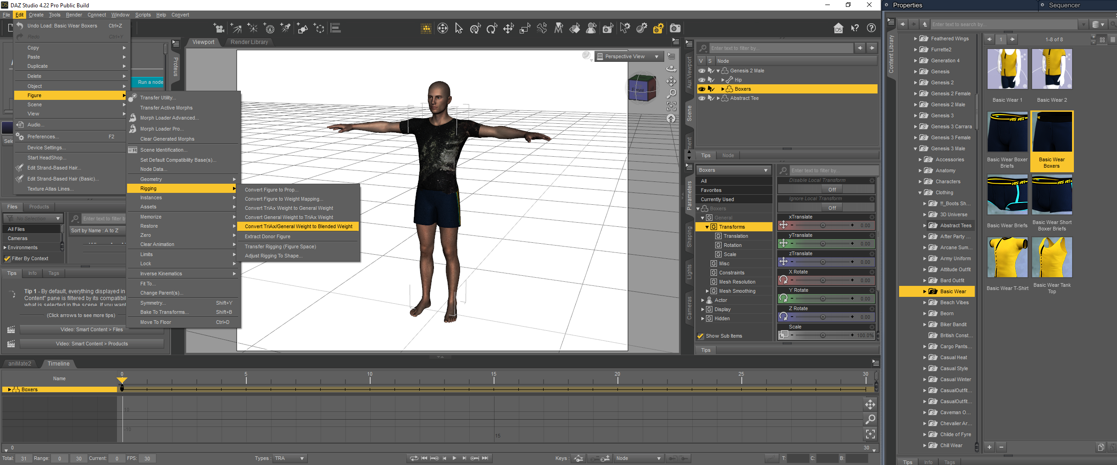Click Video: Smart Content > Files button
The width and height of the screenshot is (1117, 465).
pyautogui.click(x=91, y=329)
